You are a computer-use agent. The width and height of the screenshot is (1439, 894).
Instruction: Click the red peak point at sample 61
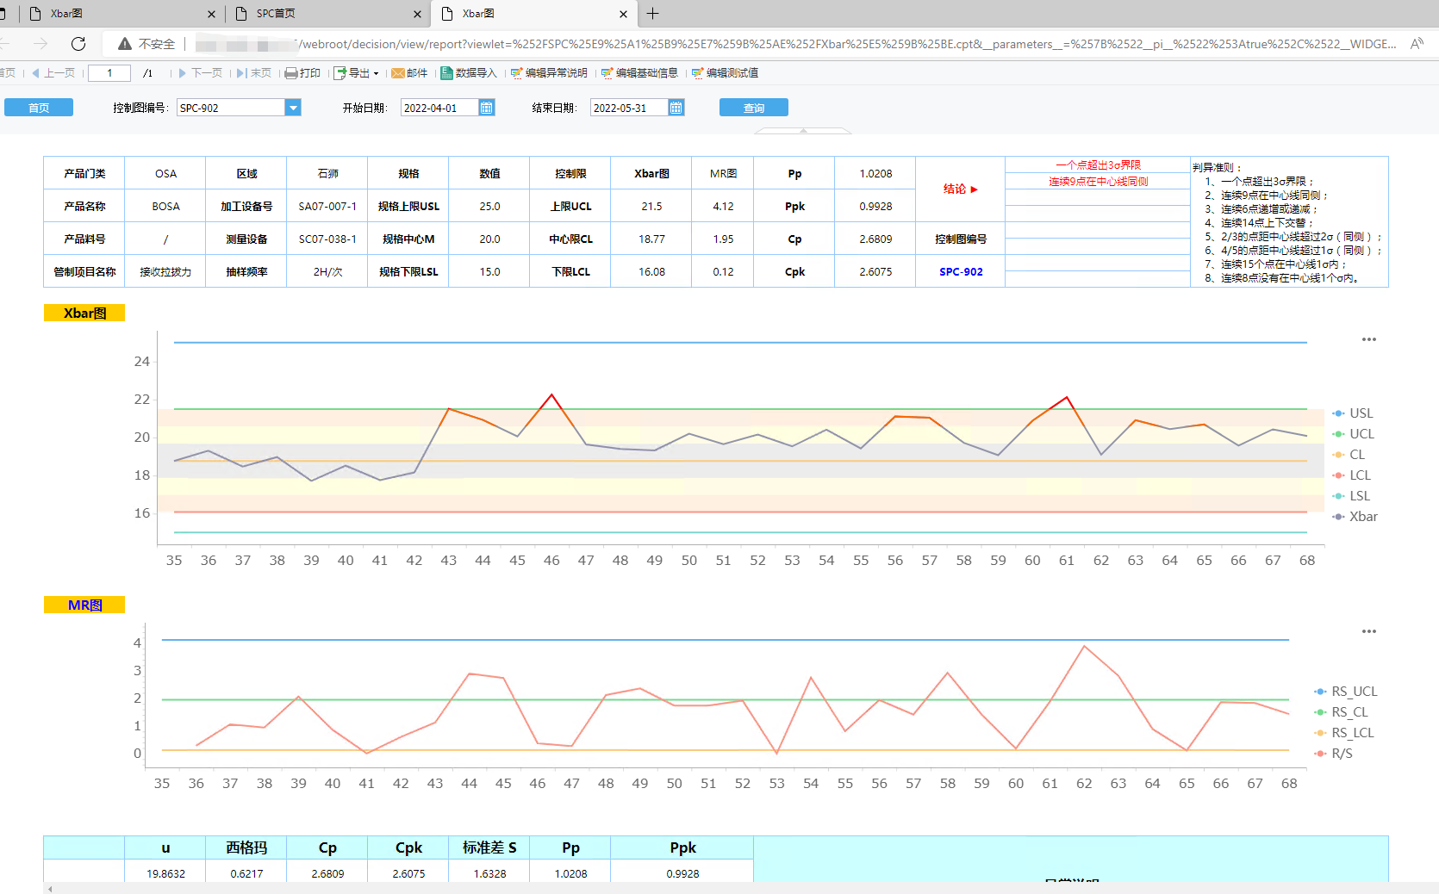pyautogui.click(x=1067, y=397)
